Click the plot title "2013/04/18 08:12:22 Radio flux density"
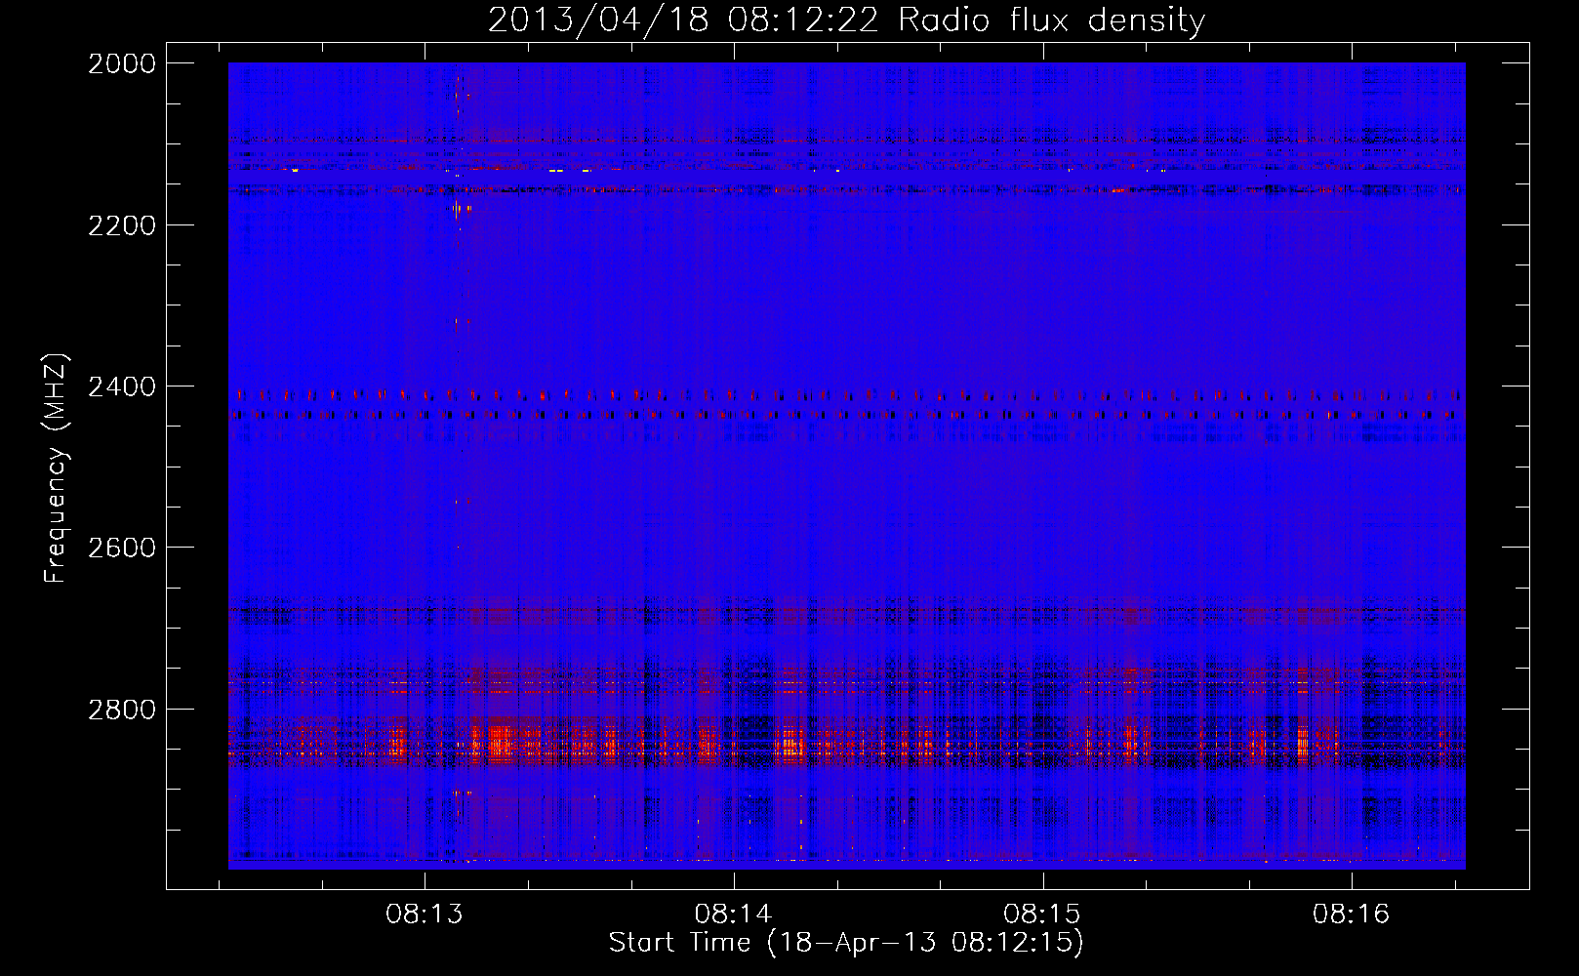This screenshot has width=1579, height=976. (x=846, y=20)
